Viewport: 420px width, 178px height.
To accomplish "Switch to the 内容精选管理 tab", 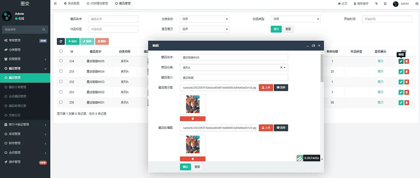I will [x=97, y=4].
